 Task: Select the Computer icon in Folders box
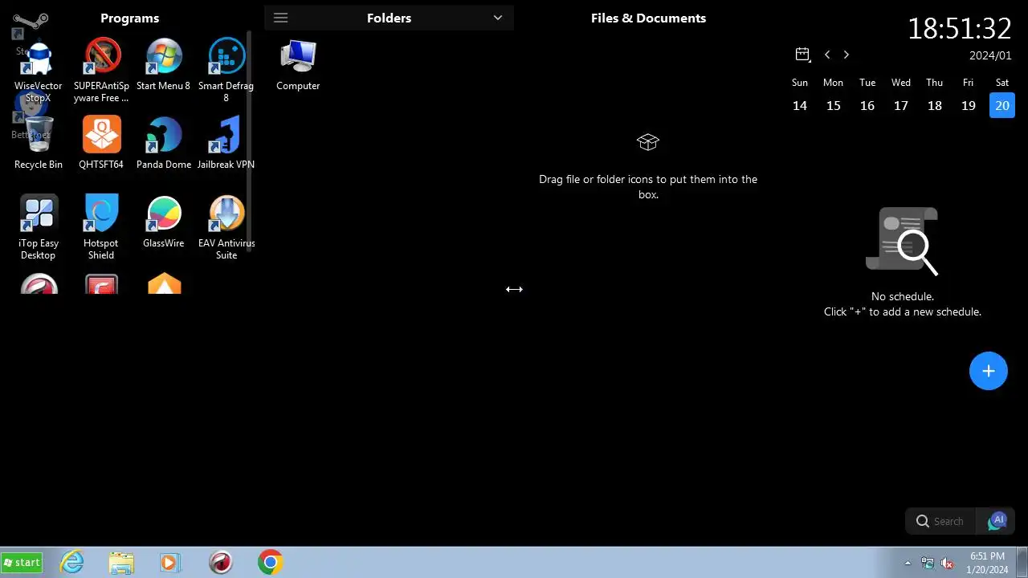click(x=298, y=66)
